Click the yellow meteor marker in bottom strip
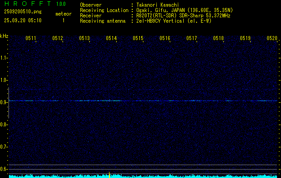Viewport: 281px width, 178px height. [109, 175]
